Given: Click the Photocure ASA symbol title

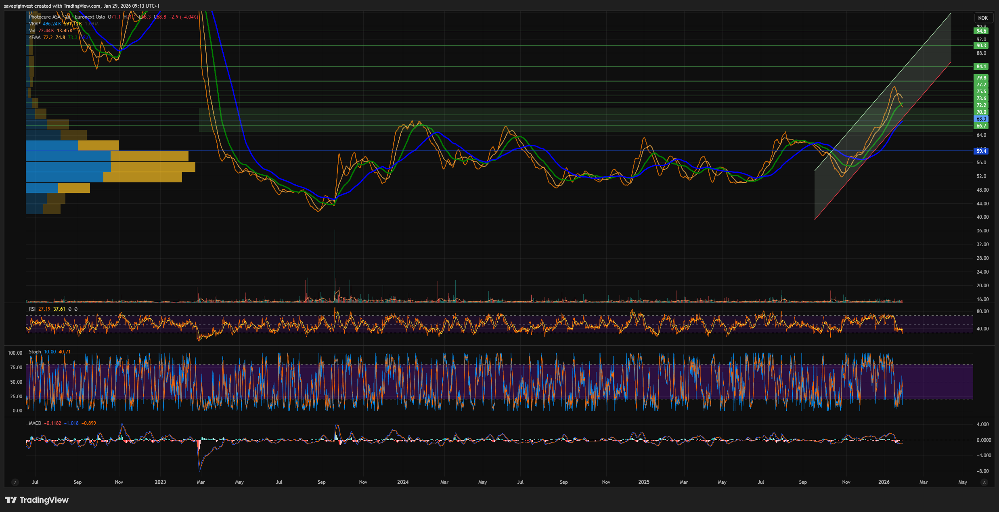Looking at the screenshot, I should (44, 17).
